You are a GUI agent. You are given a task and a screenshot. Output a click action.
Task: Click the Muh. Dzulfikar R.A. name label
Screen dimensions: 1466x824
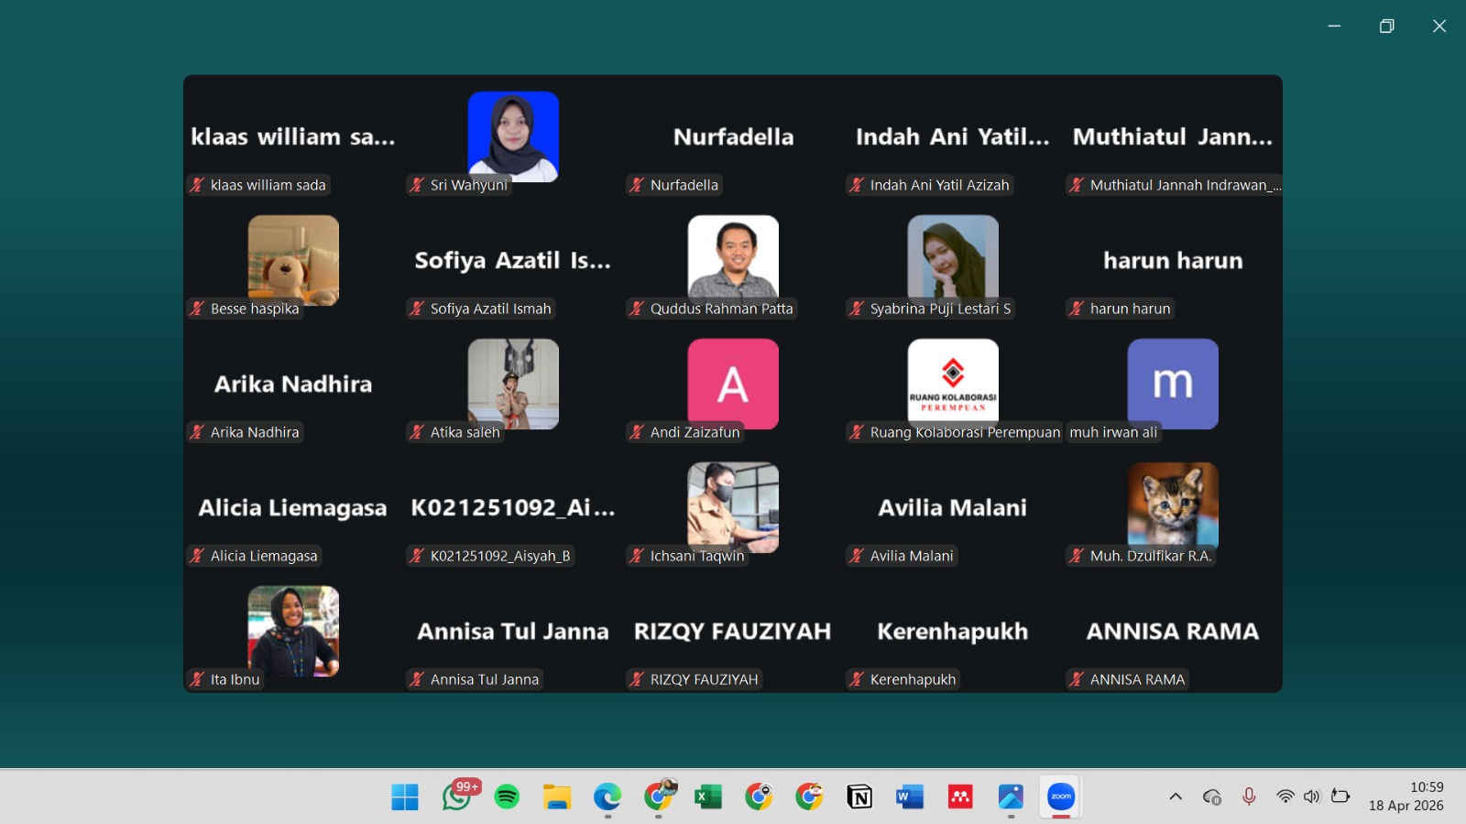point(1150,556)
